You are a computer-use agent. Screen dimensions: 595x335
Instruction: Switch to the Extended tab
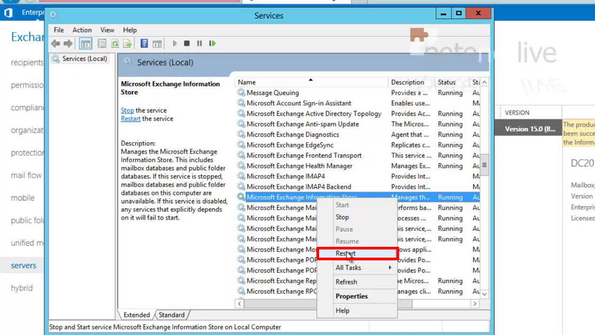point(137,315)
